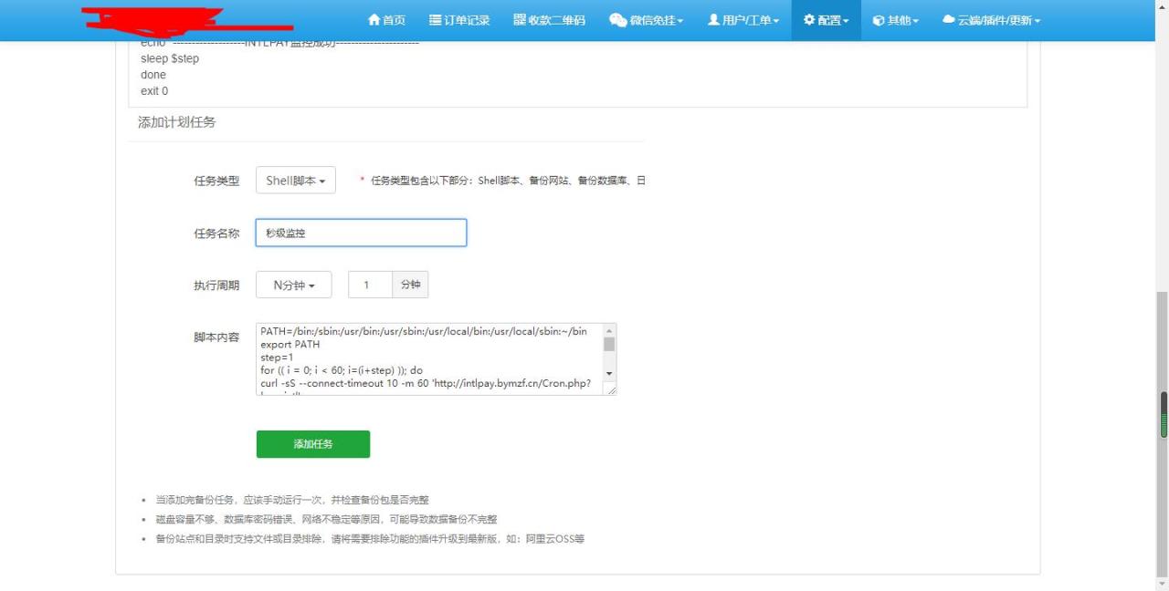This screenshot has width=1169, height=591.
Task: Click the WeChat icon in the navbar
Action: tap(618, 20)
